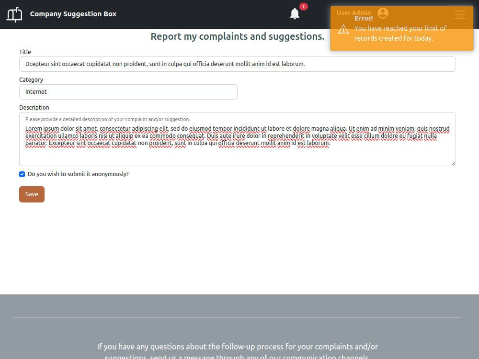This screenshot has width=479, height=359.
Task: Click the 'Do you wish to submit it anonymously?' label
Action: click(x=78, y=174)
